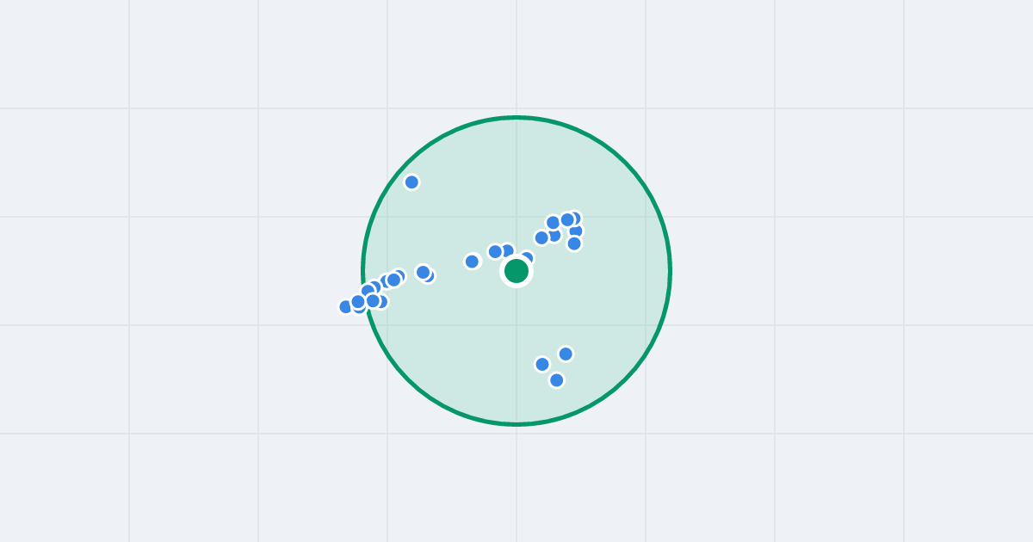This screenshot has height=542, width=1033.
Task: Select the lone blue dot near the circle's upper-left edge
Action: tap(411, 182)
